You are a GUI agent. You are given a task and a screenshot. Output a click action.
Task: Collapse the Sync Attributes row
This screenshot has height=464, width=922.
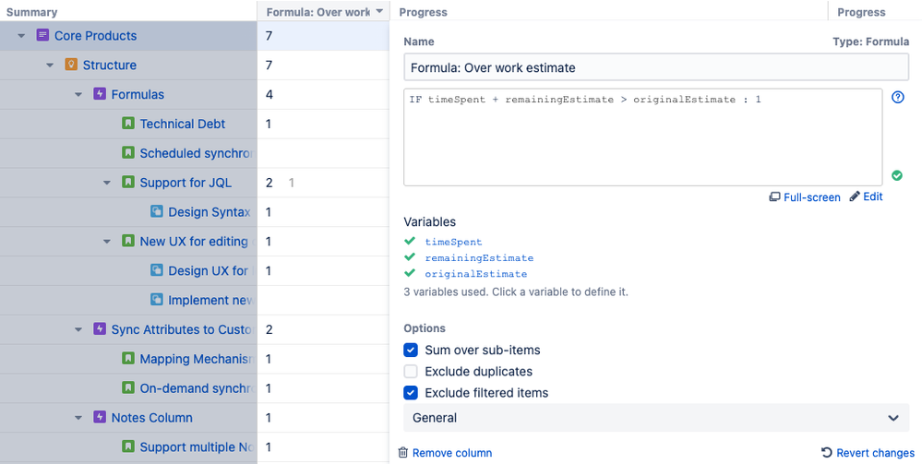[x=78, y=330]
